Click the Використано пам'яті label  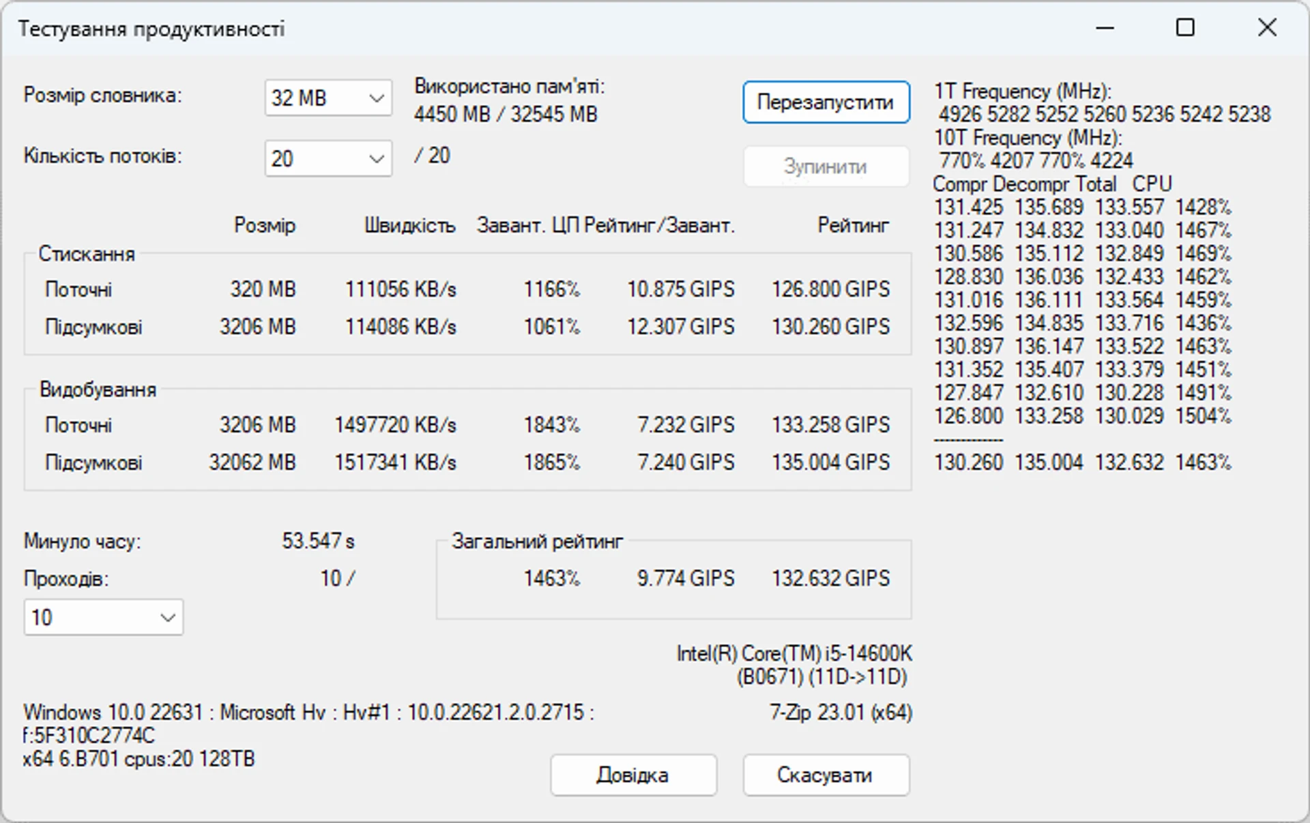point(510,87)
